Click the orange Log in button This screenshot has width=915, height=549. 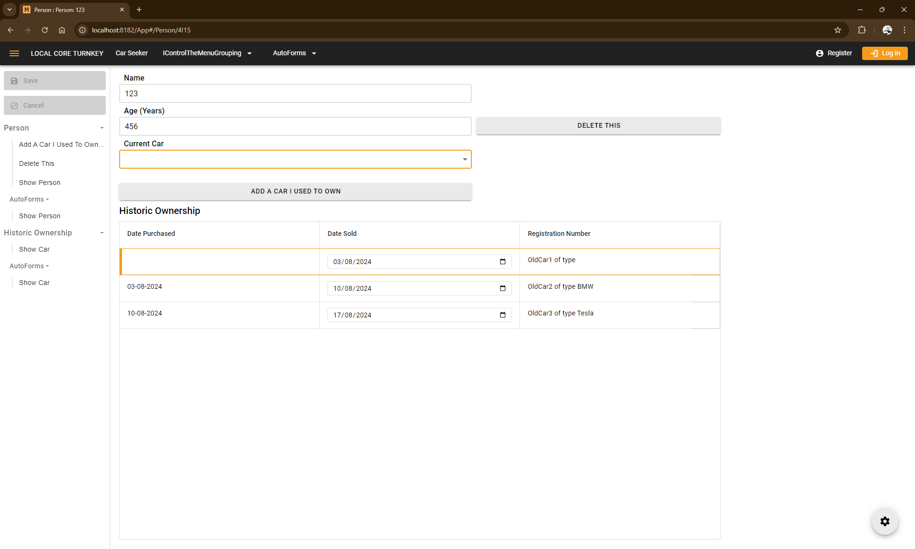pyautogui.click(x=884, y=53)
